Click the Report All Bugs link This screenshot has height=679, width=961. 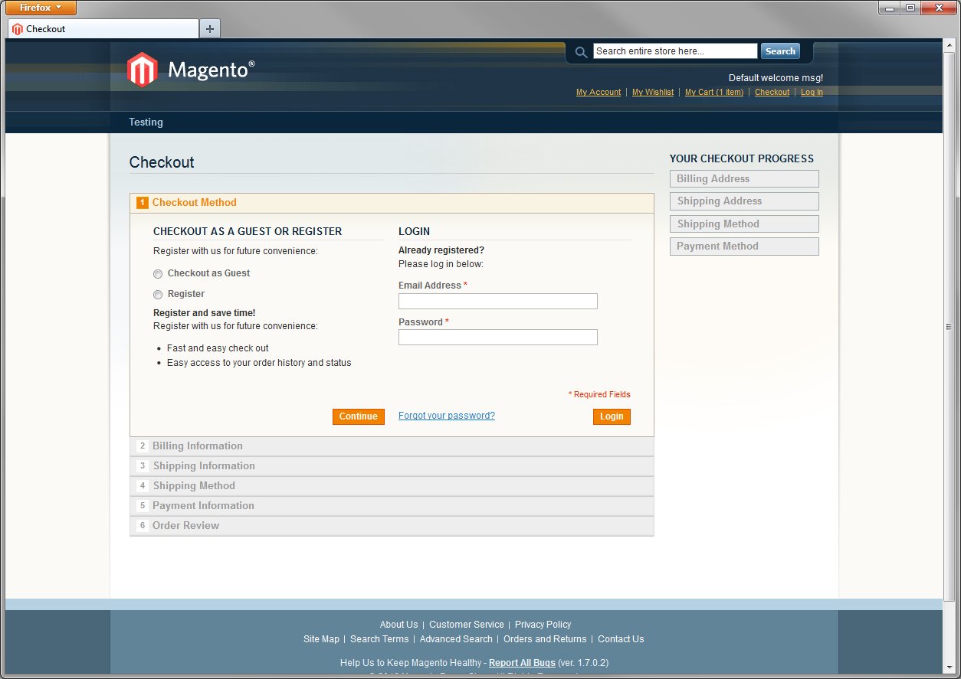(522, 663)
